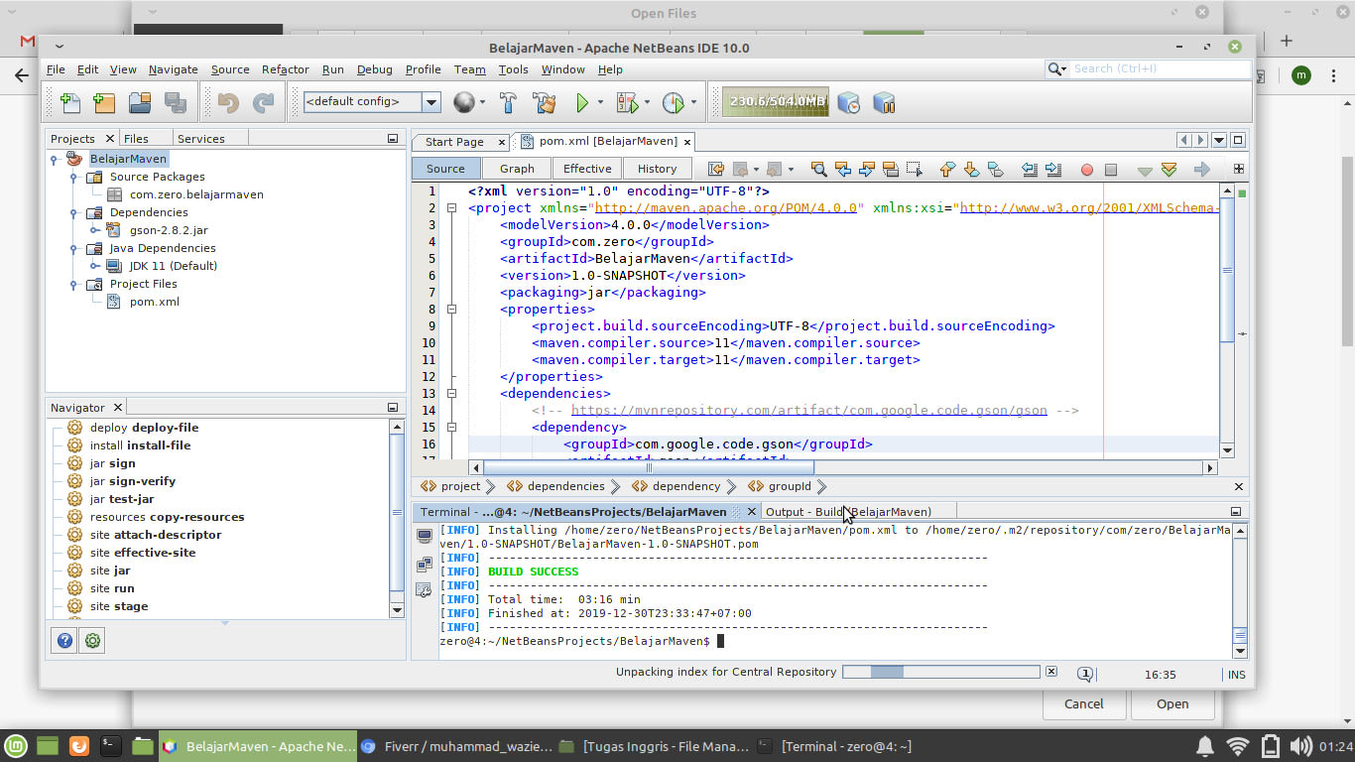Open the Refactor menu
The width and height of the screenshot is (1355, 762).
(x=286, y=69)
